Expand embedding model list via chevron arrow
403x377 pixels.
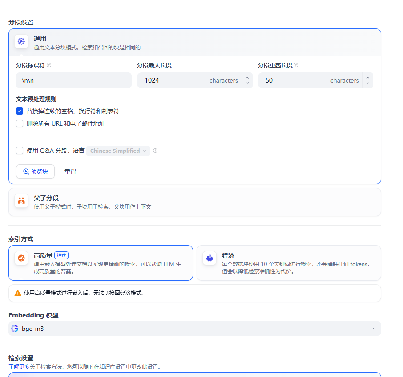click(x=374, y=329)
